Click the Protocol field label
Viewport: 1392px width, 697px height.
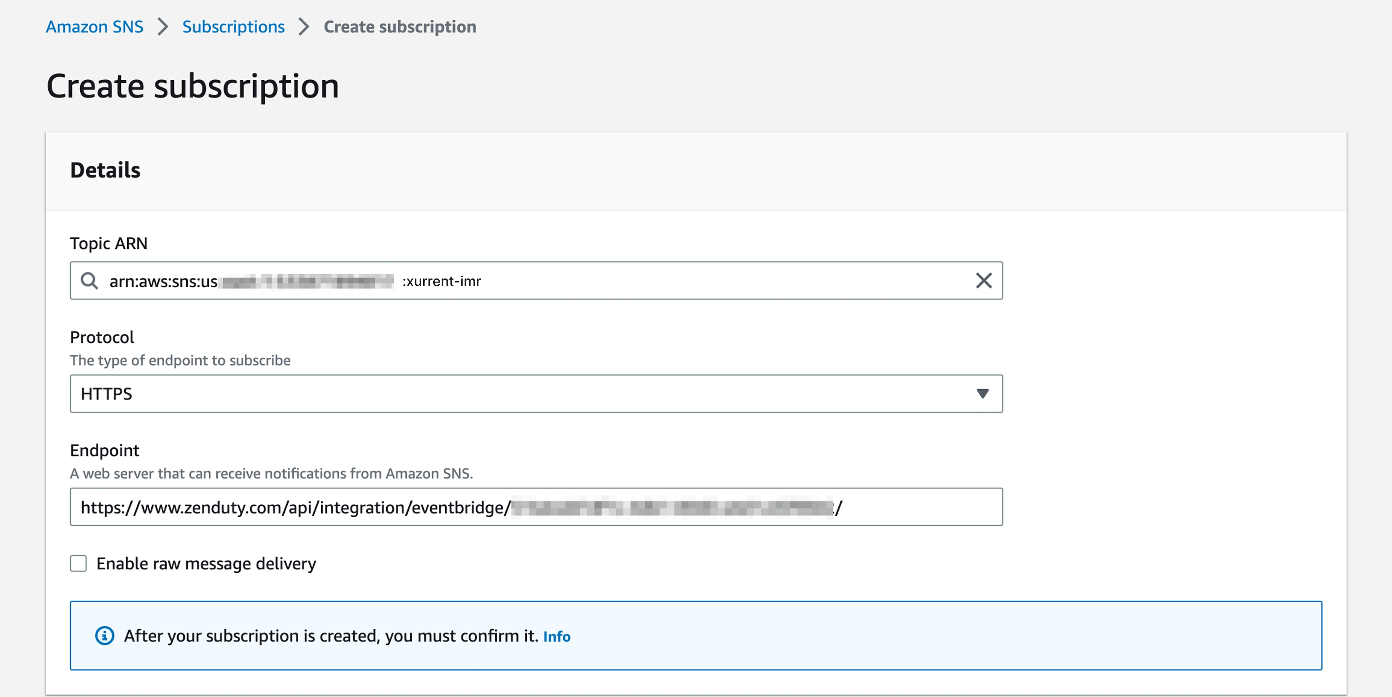(x=102, y=337)
